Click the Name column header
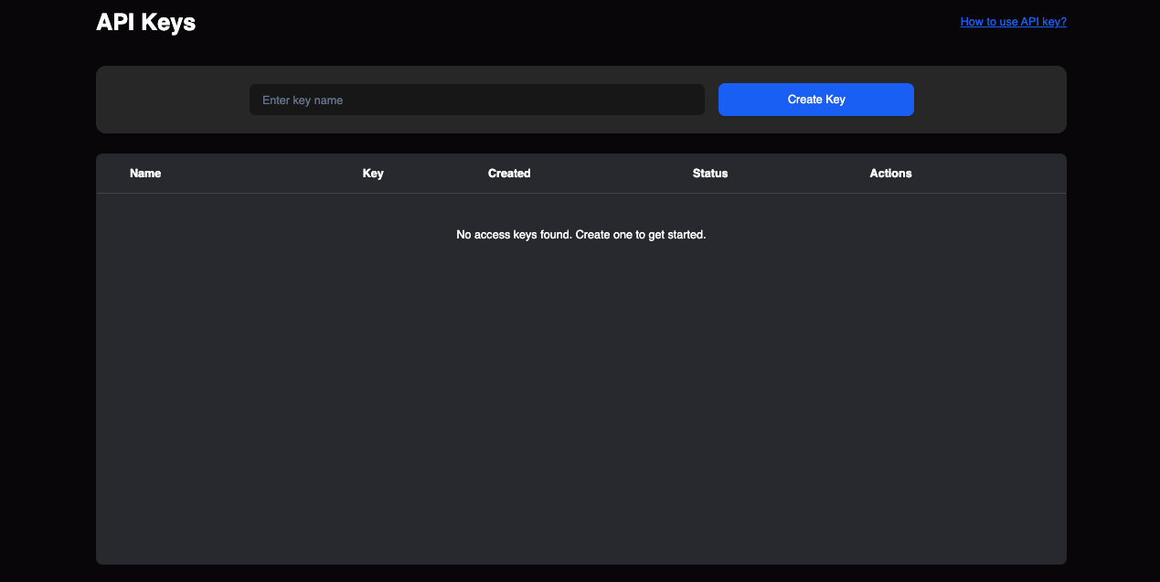Screen dimensions: 1160x582 [x=145, y=174]
